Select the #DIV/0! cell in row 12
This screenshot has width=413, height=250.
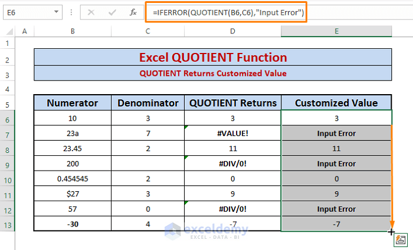[x=232, y=209]
